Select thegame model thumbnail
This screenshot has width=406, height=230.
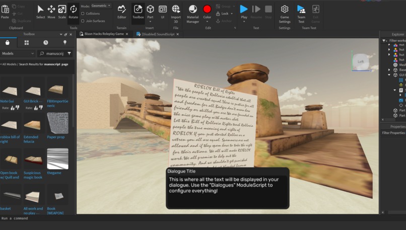click(58, 159)
